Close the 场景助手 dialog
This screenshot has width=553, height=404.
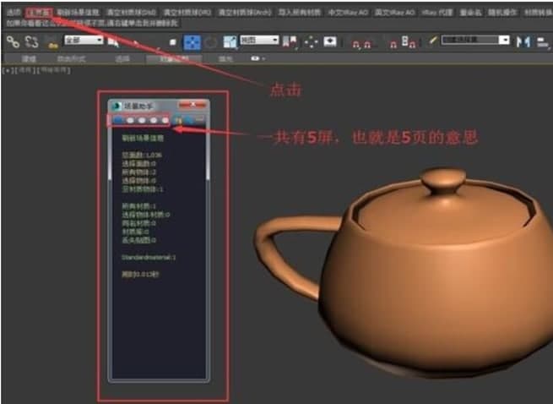(192, 105)
